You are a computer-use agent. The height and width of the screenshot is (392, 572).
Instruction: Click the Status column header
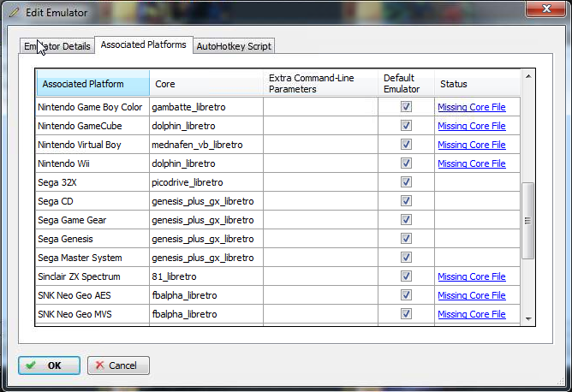click(x=477, y=84)
